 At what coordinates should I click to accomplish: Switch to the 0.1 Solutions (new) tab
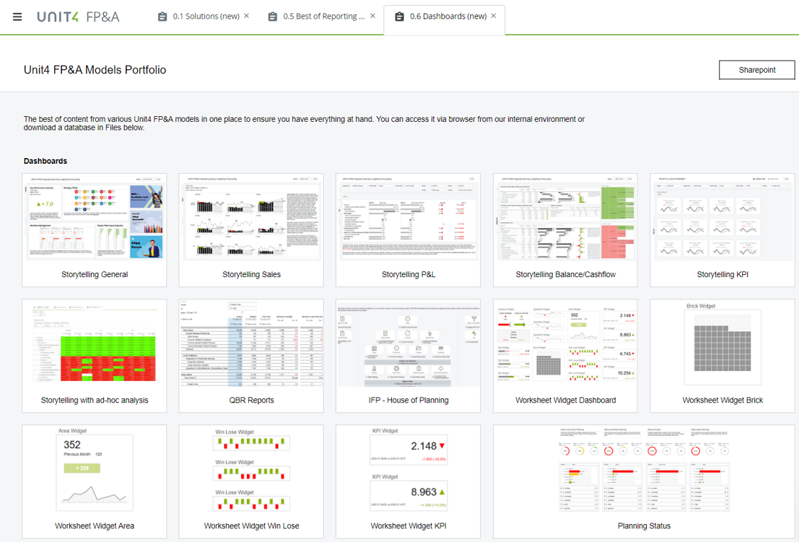(205, 16)
